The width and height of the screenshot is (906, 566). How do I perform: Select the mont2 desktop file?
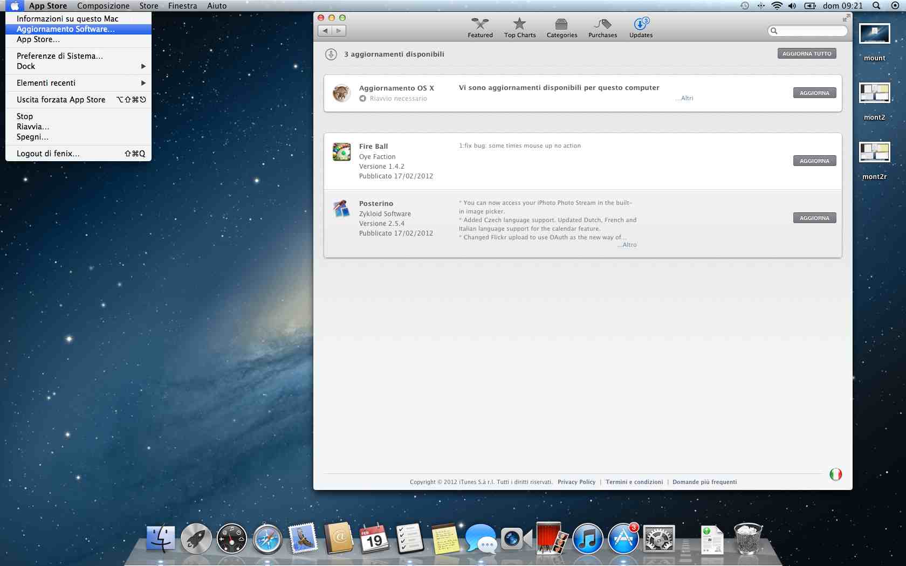[x=874, y=102]
